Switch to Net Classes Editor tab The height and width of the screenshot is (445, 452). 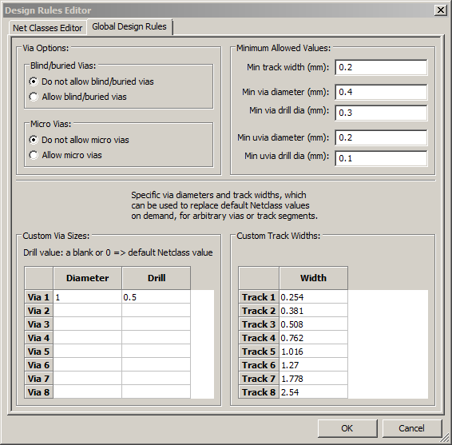pos(48,28)
